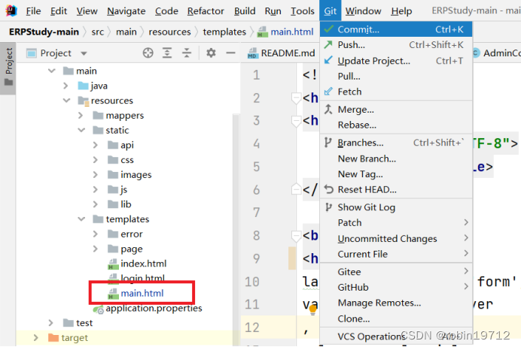
Task: Click templates in the breadcrumb
Action: tap(224, 32)
